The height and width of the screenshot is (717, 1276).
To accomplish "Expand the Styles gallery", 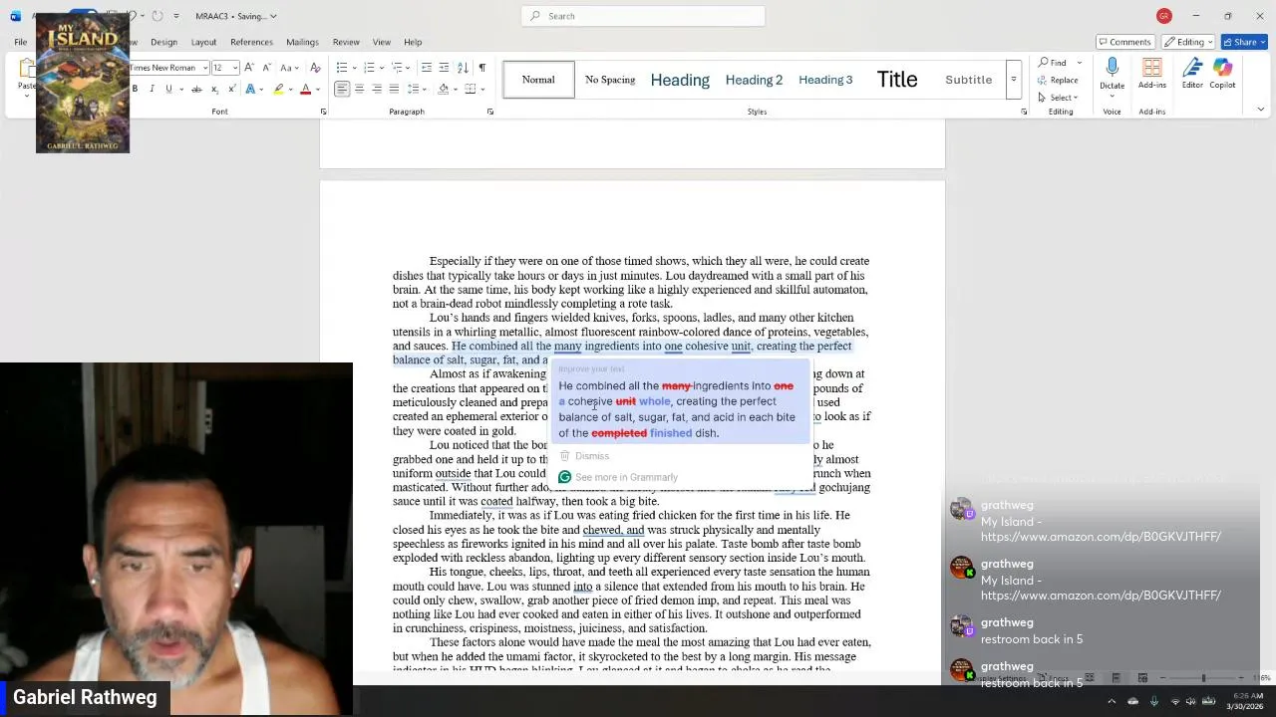I will click(x=1013, y=80).
